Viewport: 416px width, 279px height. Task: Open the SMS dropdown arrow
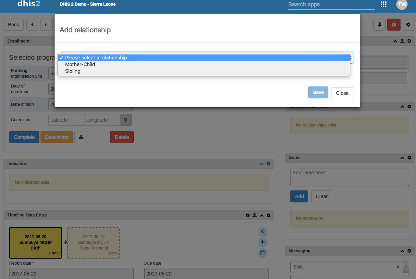(x=406, y=267)
